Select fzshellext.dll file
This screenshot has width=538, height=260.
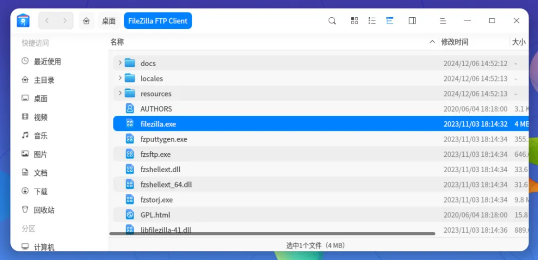click(321, 169)
